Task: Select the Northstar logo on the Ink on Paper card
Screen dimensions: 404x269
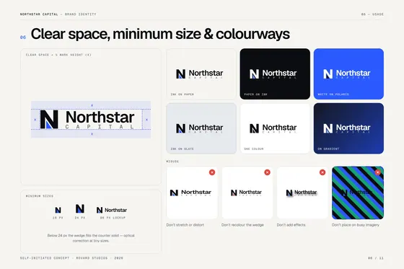Action: (200, 74)
